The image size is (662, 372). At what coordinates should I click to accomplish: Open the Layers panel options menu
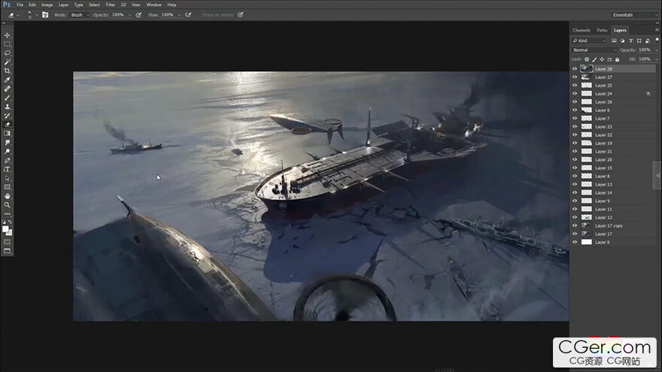[x=657, y=30]
